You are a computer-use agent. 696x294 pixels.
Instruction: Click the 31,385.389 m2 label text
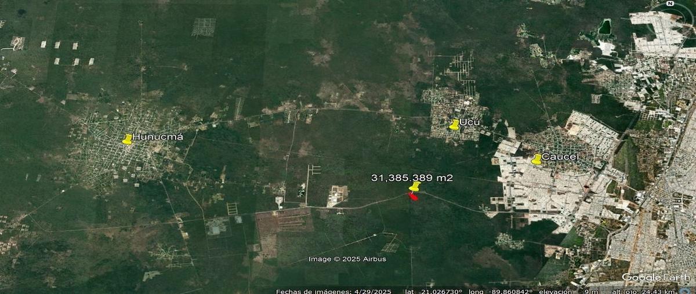[x=412, y=177]
